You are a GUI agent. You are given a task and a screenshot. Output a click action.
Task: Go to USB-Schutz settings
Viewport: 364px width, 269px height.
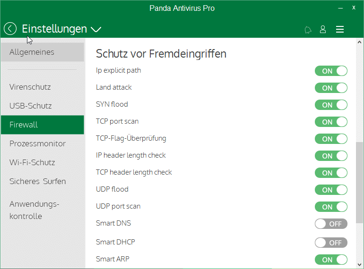[x=31, y=106]
